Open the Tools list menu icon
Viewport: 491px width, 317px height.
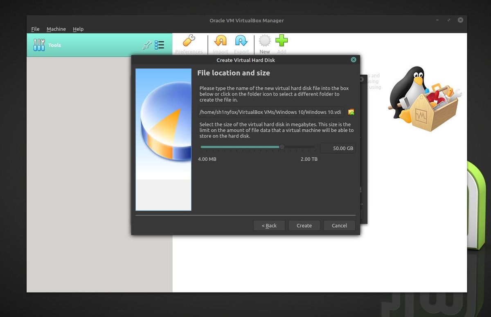click(x=160, y=45)
